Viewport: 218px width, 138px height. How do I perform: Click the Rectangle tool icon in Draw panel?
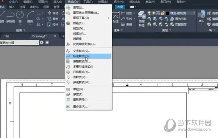pos(39,13)
